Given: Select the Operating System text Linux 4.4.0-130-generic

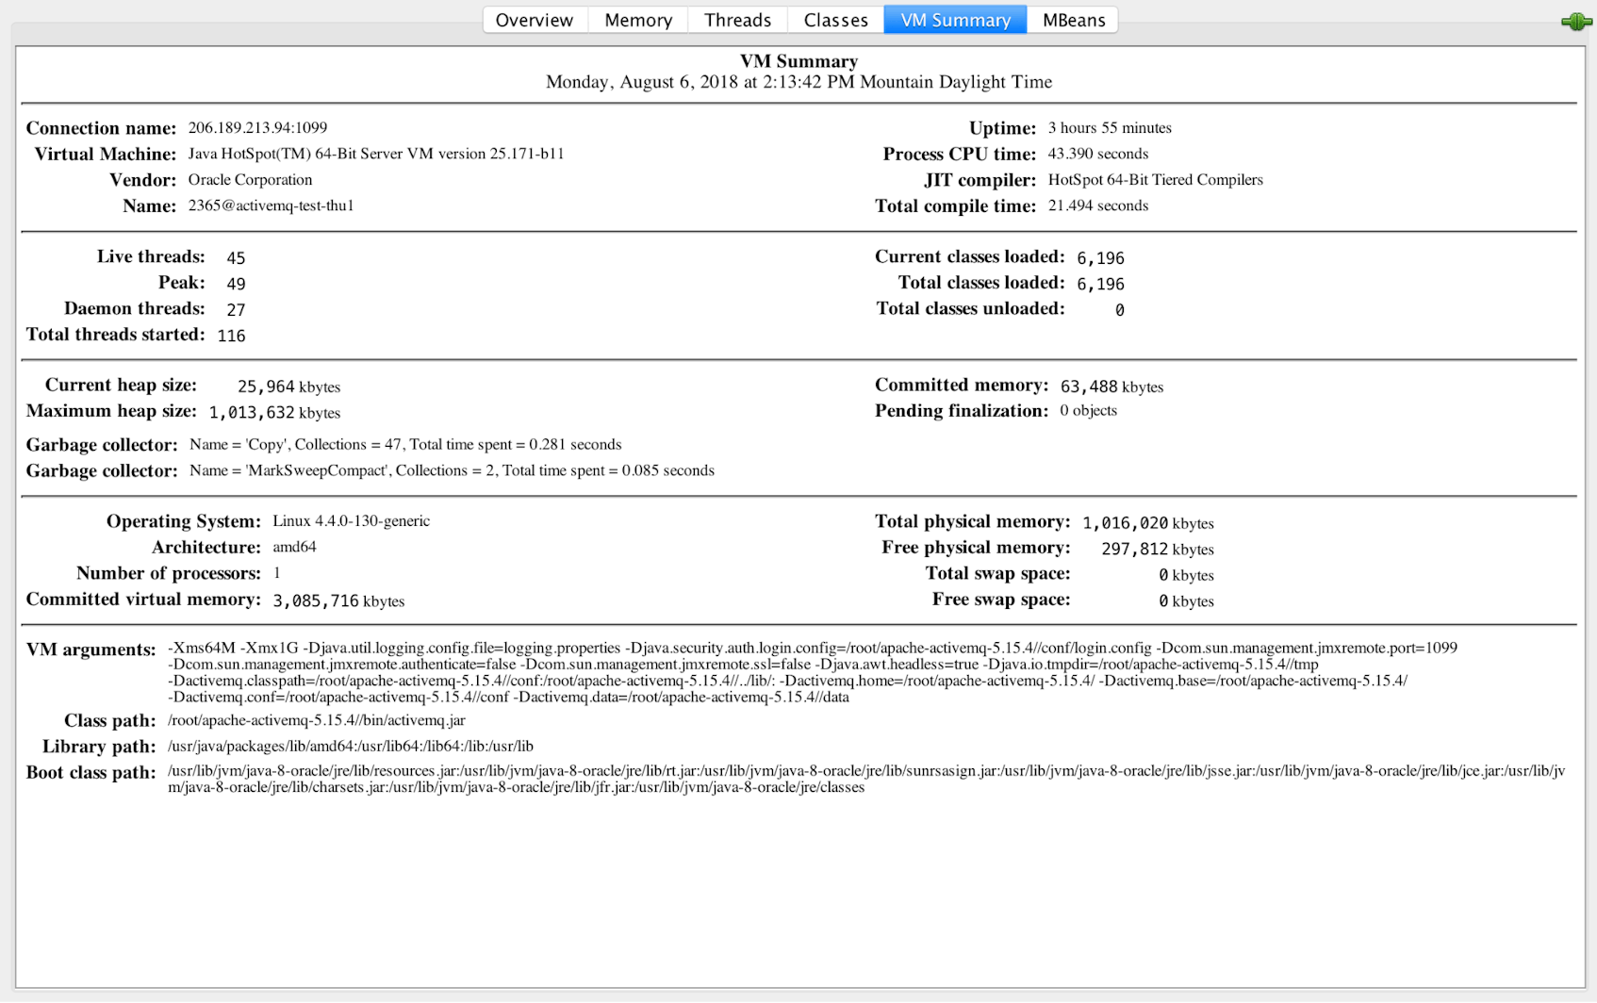Looking at the screenshot, I should coord(351,520).
